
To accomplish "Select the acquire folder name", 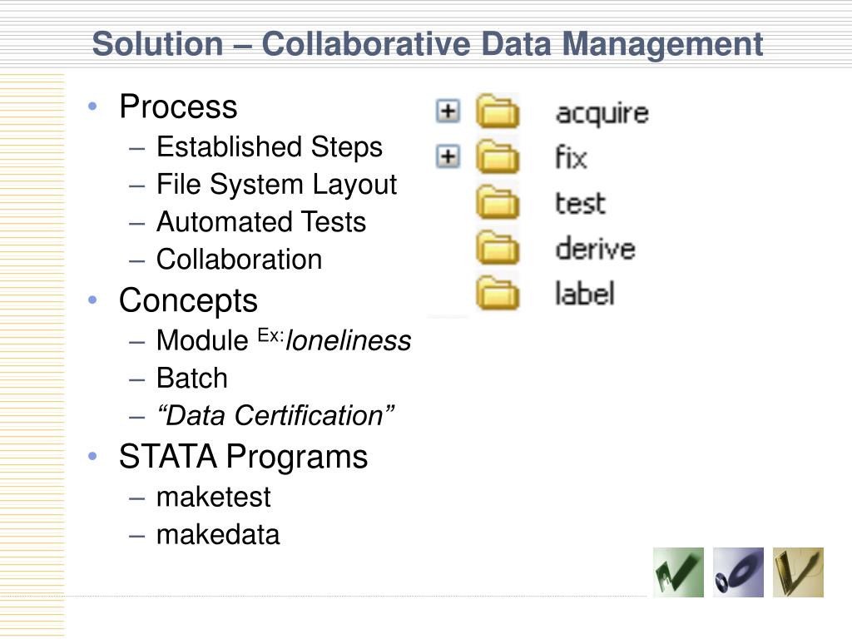I will [602, 113].
